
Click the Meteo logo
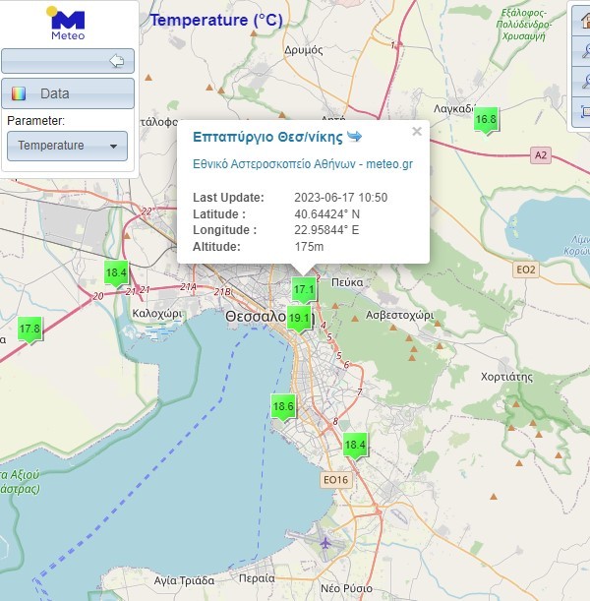click(68, 24)
